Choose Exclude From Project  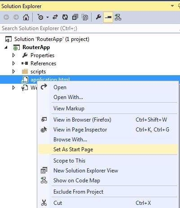coord(108,192)
